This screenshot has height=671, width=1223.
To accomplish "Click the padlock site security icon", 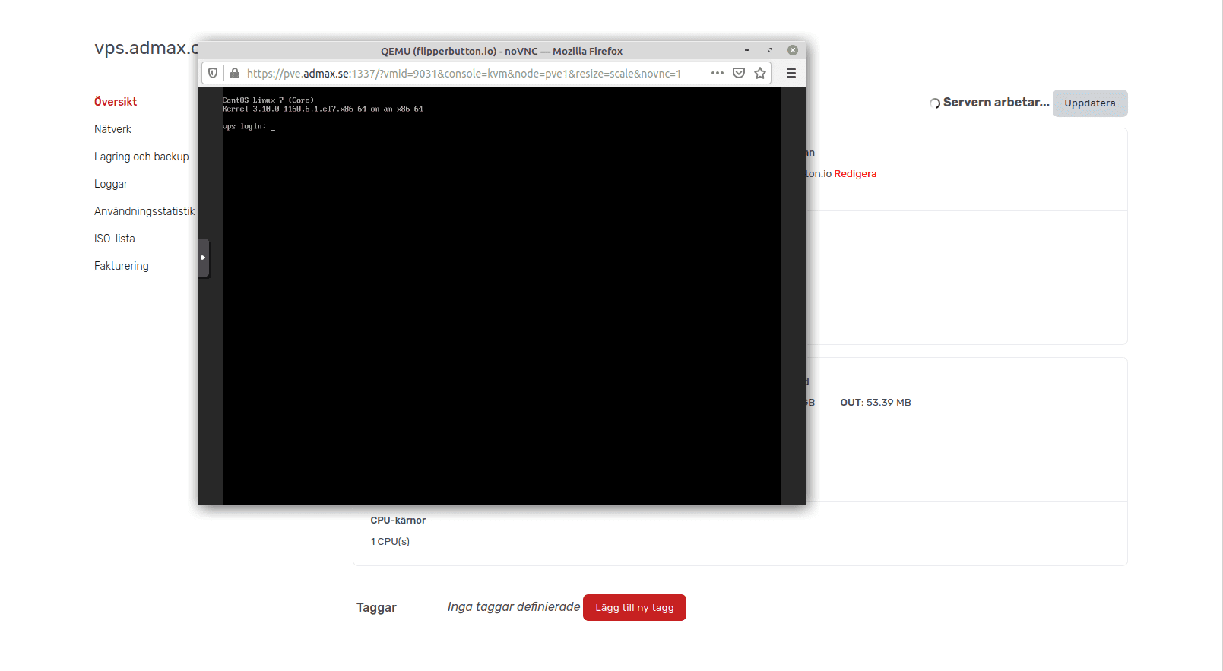I will click(x=235, y=73).
